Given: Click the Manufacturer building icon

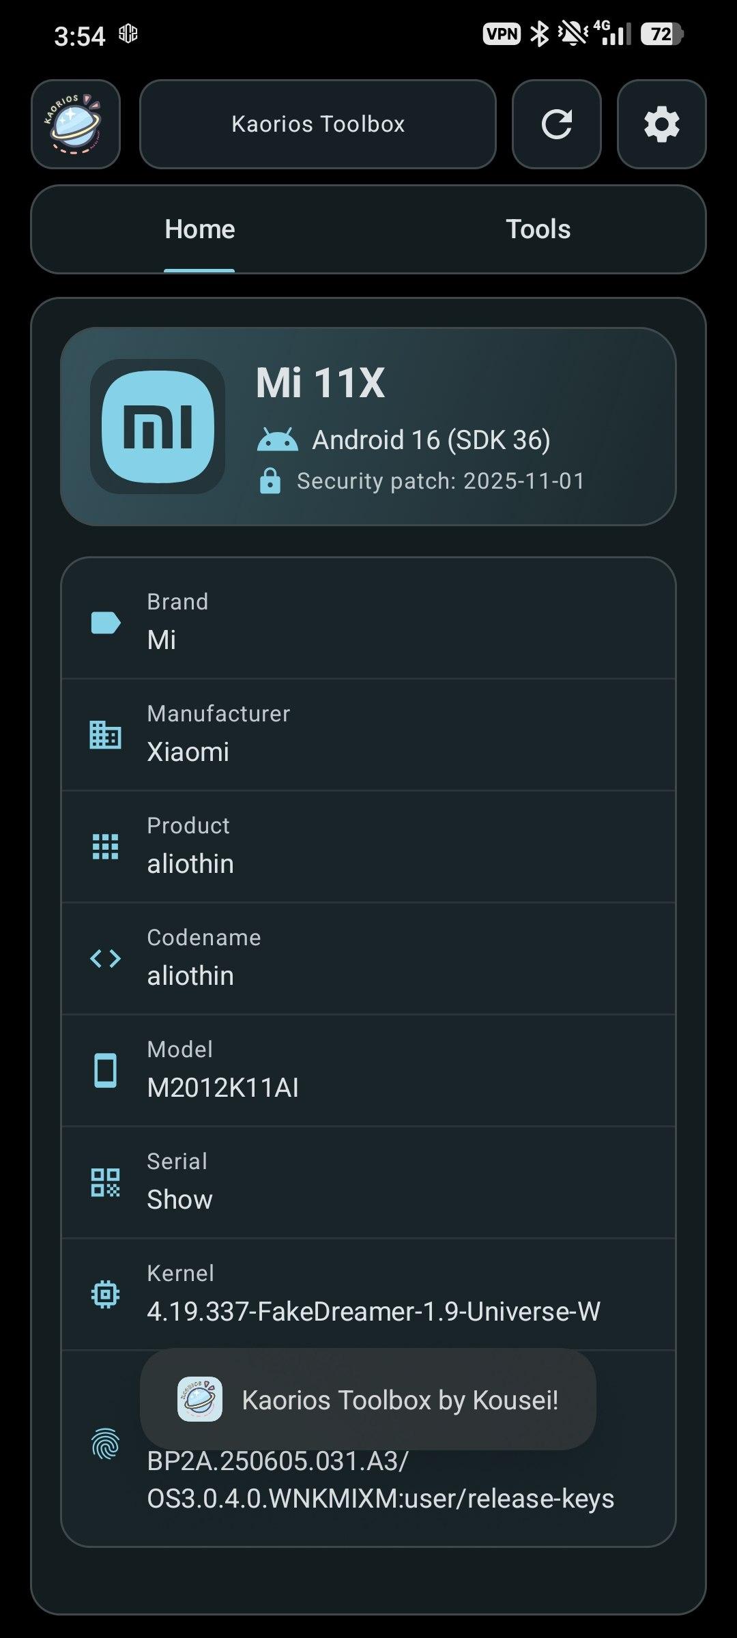Looking at the screenshot, I should pos(106,734).
